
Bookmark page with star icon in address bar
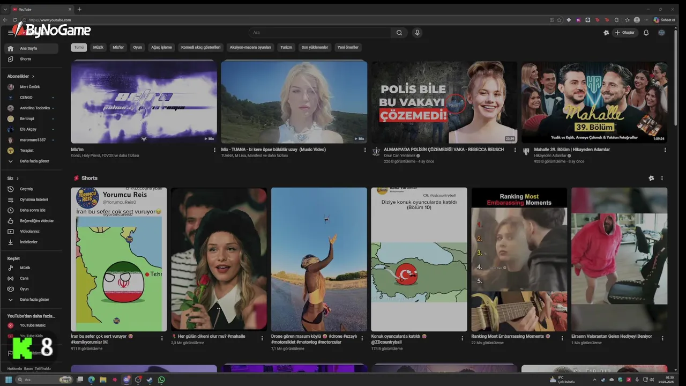(559, 20)
